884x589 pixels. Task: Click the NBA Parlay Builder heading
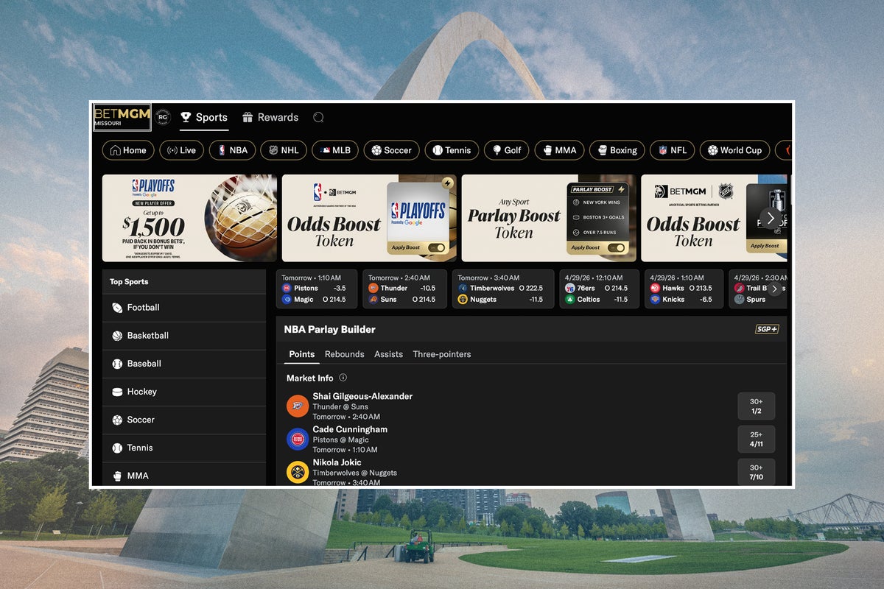point(330,329)
